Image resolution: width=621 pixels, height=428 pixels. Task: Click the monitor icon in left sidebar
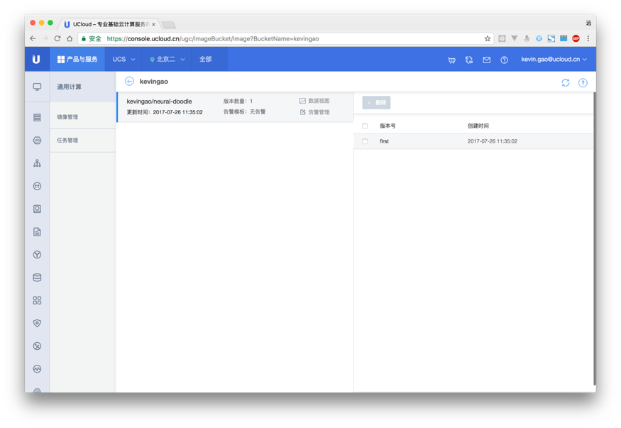[37, 87]
